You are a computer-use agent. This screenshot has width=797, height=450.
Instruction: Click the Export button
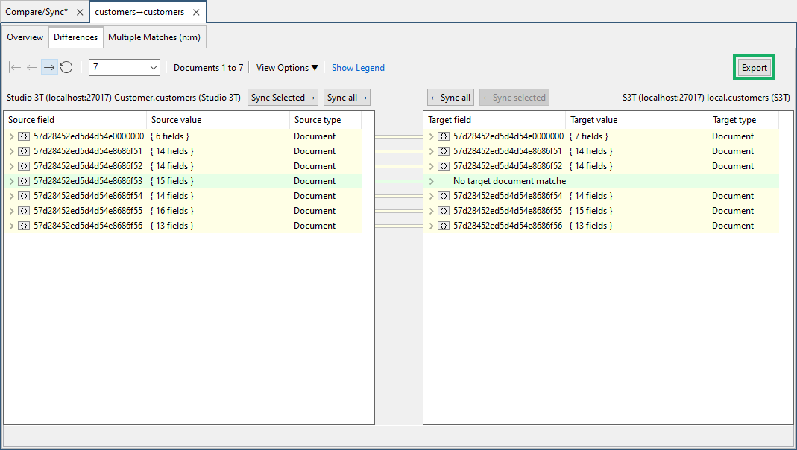tap(754, 67)
